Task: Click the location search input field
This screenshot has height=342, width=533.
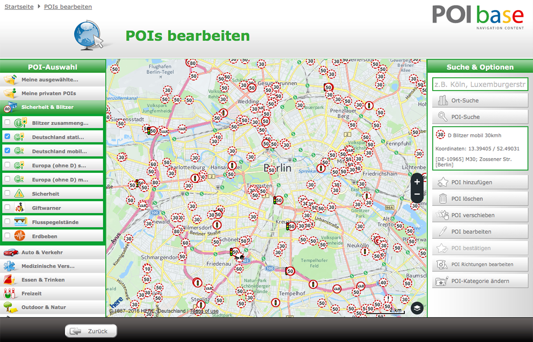Action: tap(480, 84)
